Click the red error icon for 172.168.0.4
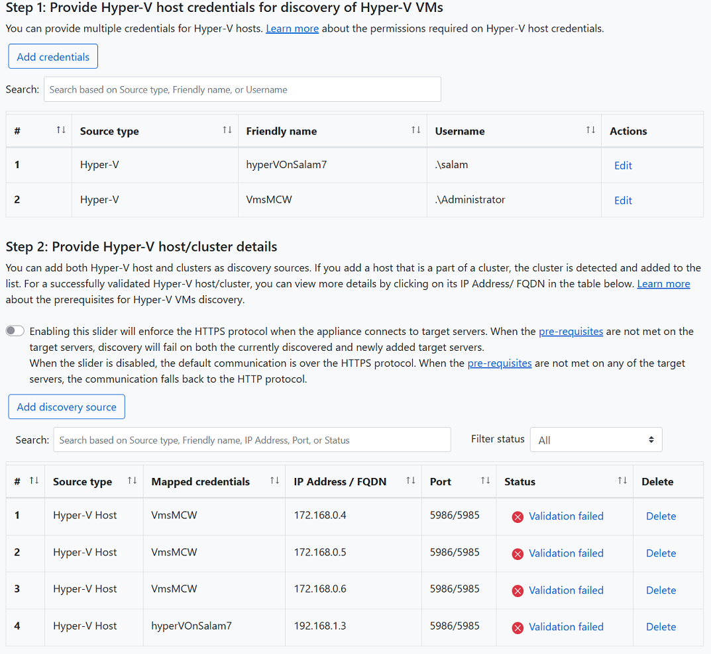The width and height of the screenshot is (711, 654). point(518,517)
